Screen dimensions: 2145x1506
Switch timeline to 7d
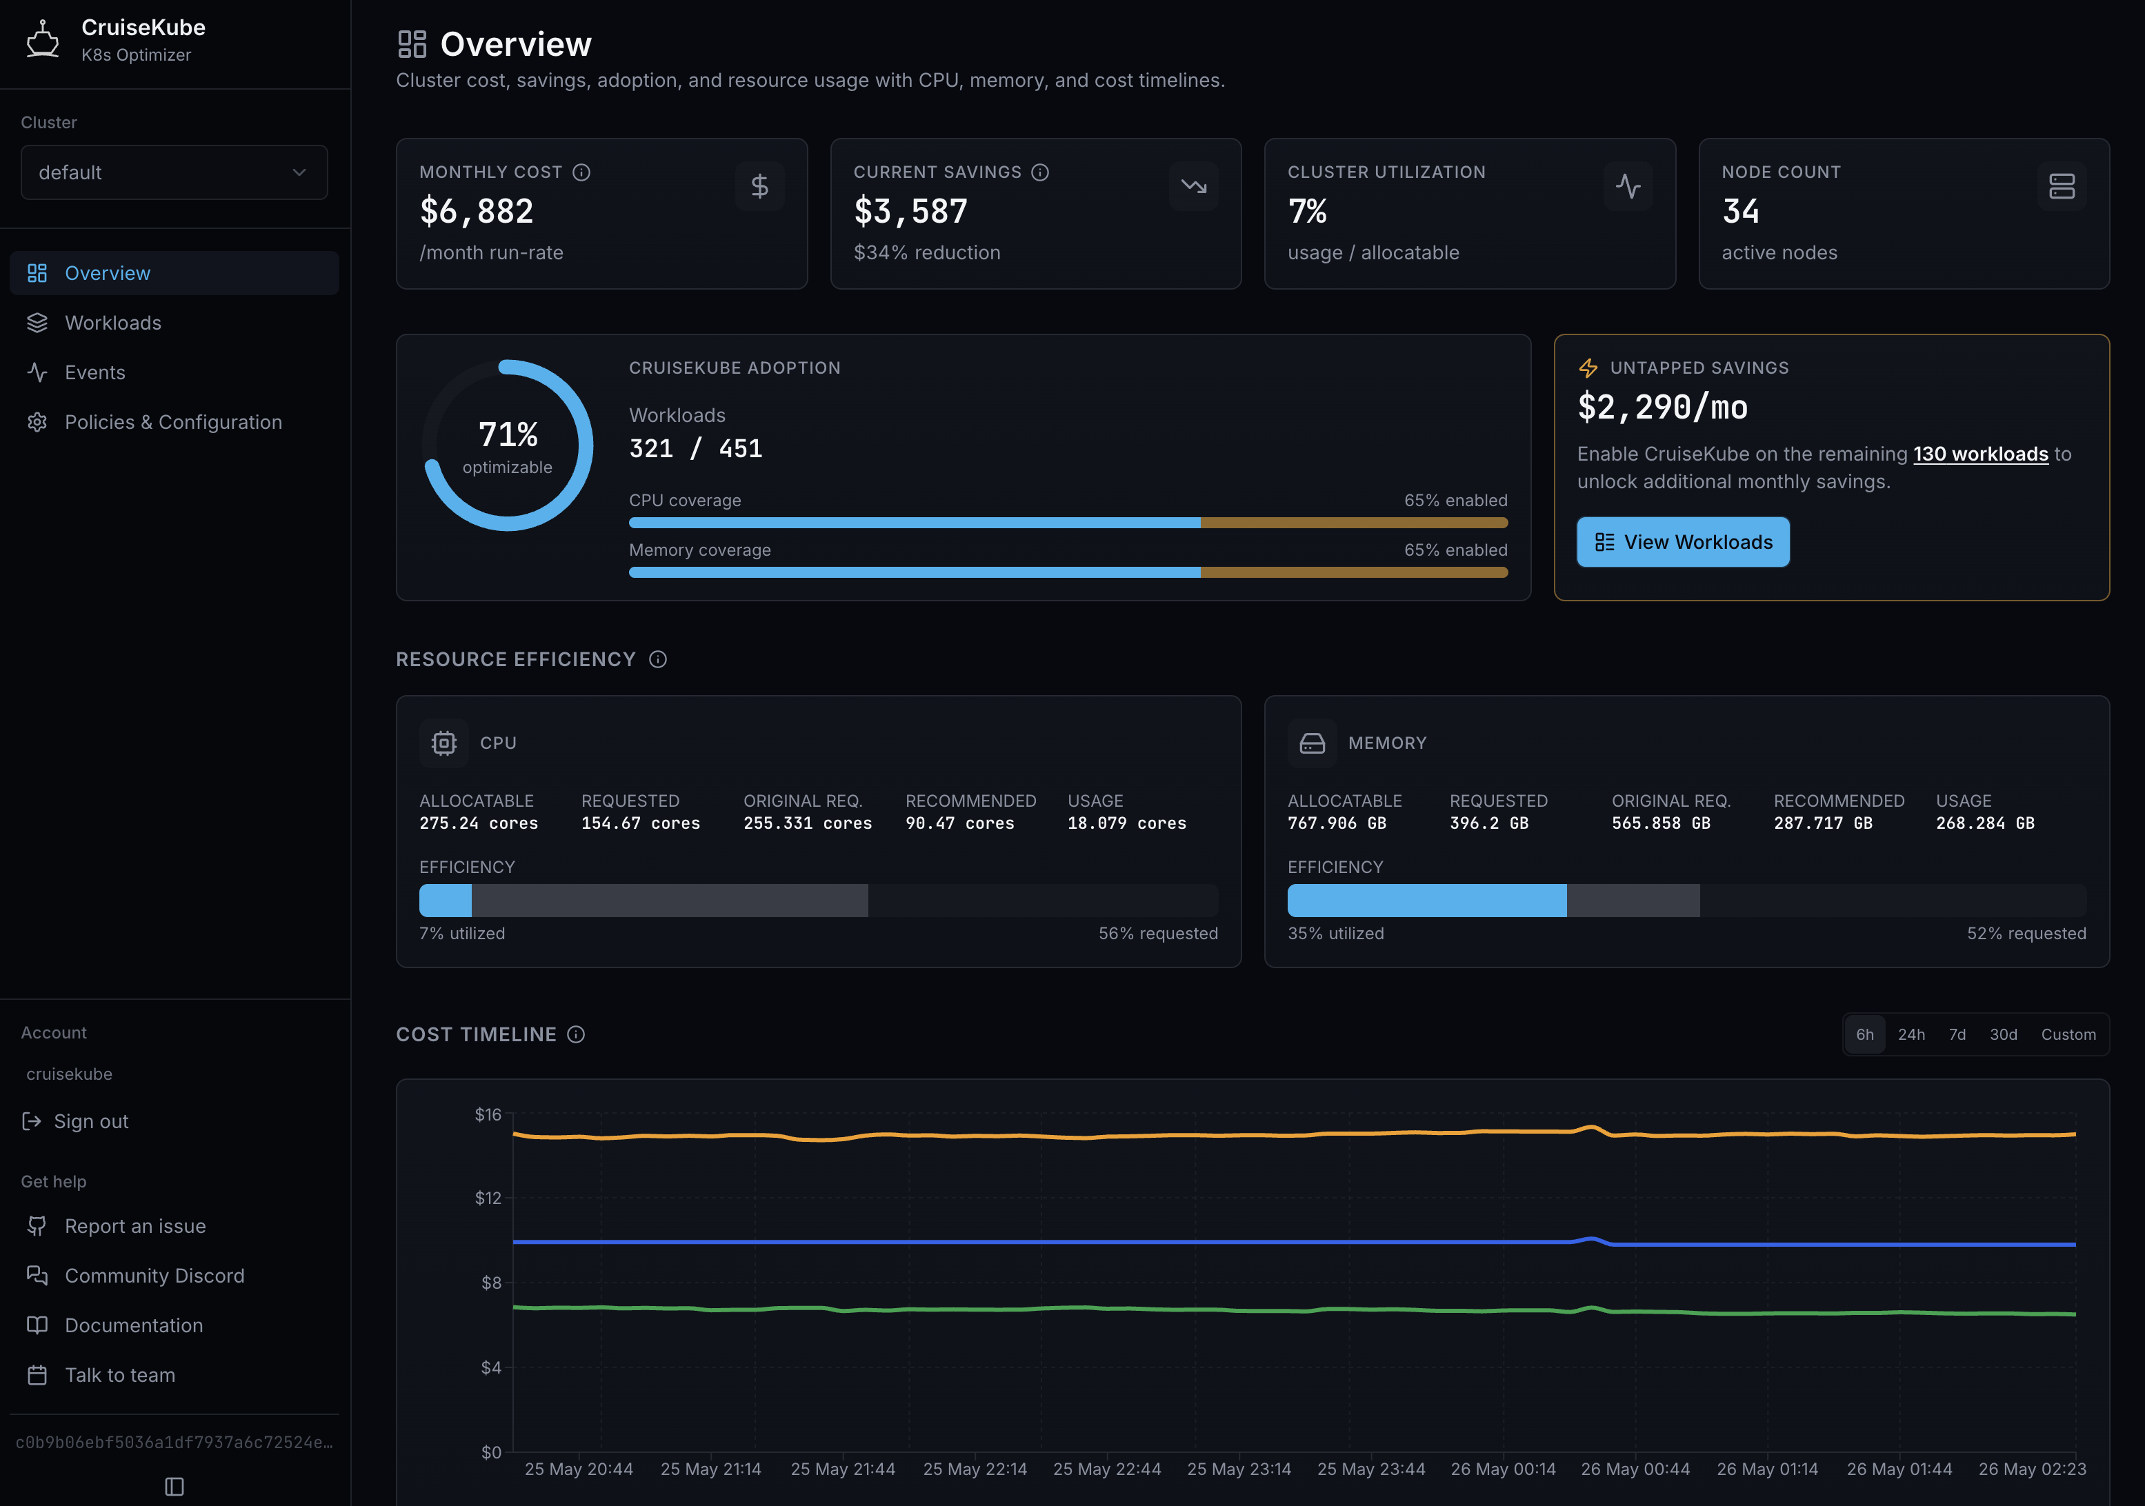[1957, 1034]
